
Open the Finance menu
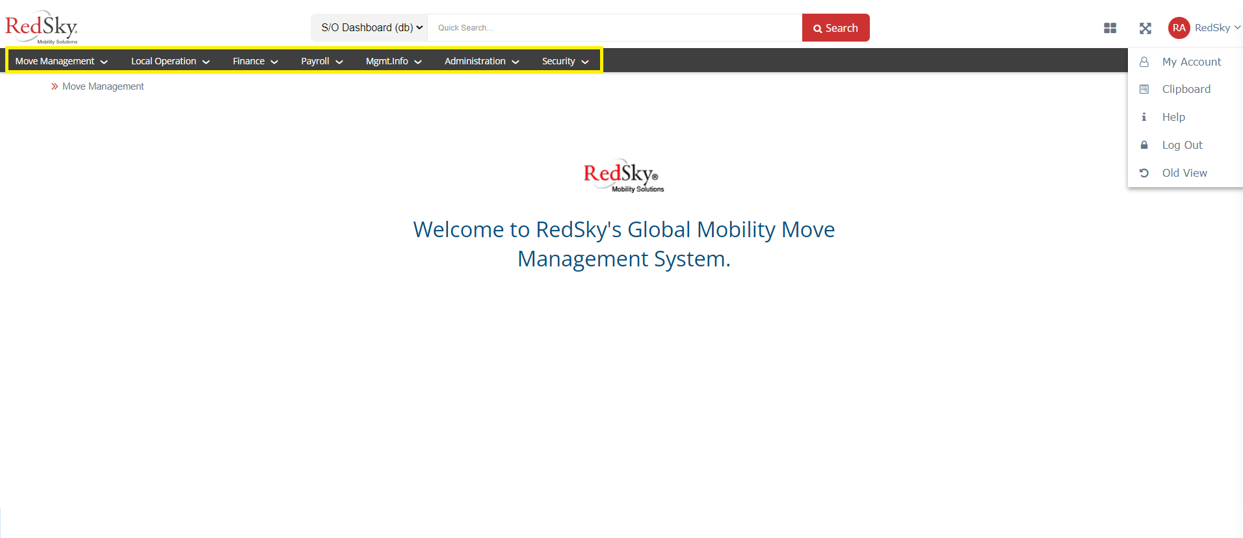coord(255,61)
